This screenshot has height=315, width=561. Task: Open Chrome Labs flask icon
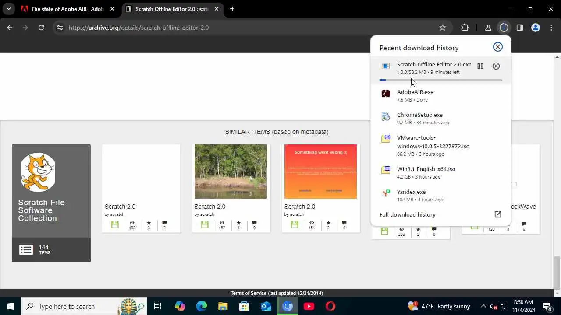488,28
